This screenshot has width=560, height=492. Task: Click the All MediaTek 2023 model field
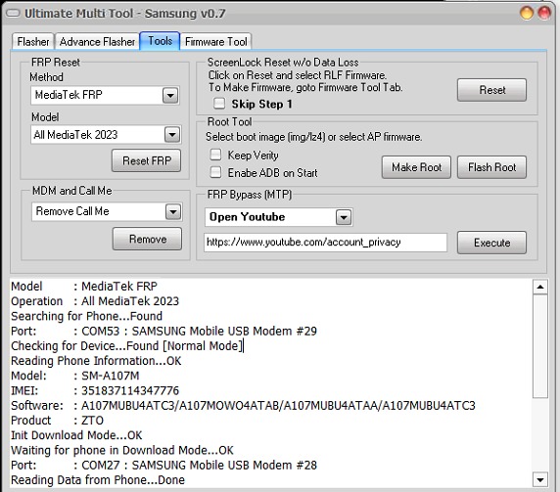coord(106,135)
